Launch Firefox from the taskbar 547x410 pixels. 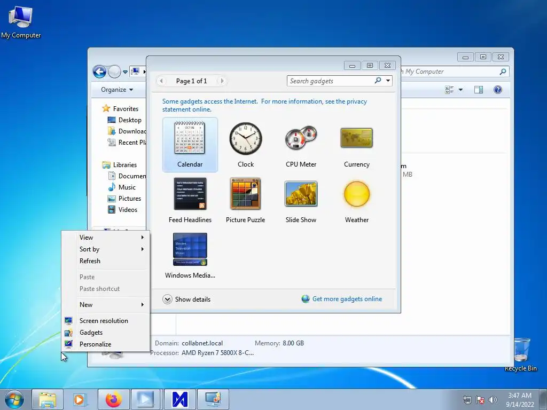tap(114, 399)
